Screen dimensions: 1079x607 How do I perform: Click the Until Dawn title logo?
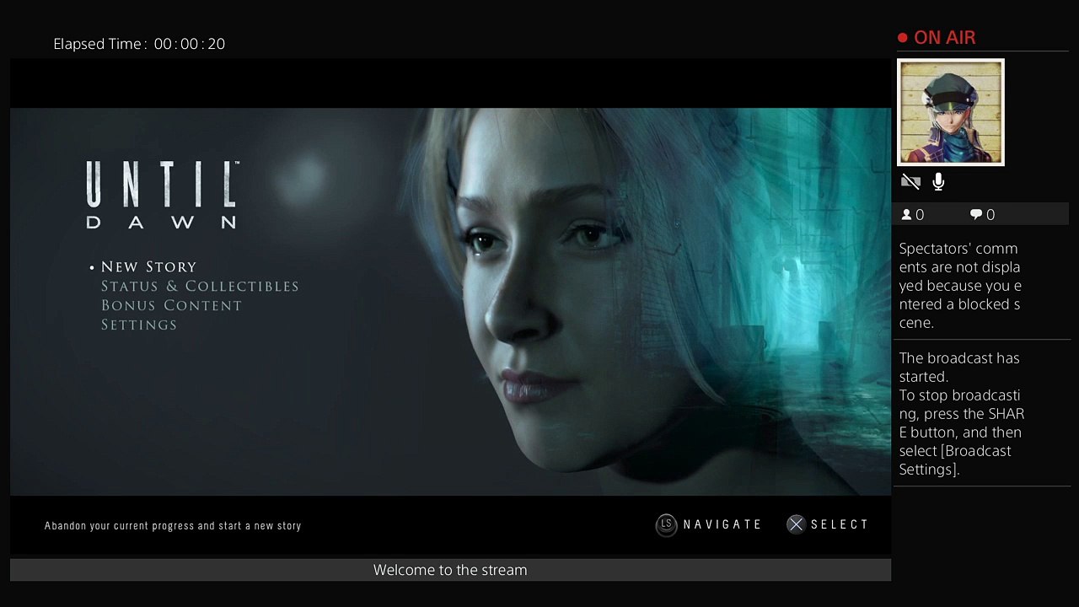point(162,195)
